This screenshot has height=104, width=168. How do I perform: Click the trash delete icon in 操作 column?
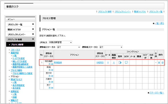pyautogui.click(x=159, y=62)
